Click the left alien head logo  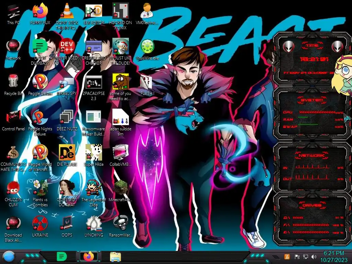coord(288,47)
